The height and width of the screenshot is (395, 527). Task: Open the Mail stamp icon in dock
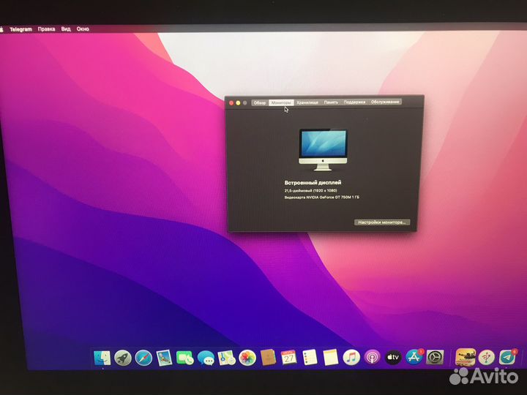165,358
